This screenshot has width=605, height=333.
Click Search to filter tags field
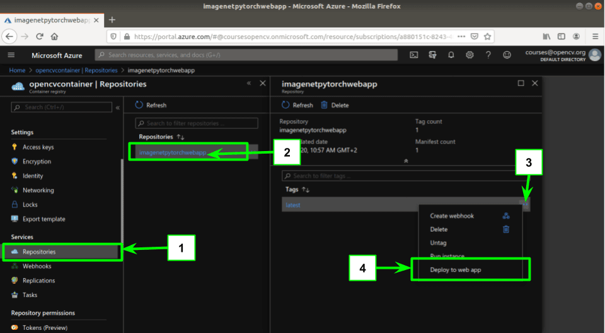pos(405,176)
